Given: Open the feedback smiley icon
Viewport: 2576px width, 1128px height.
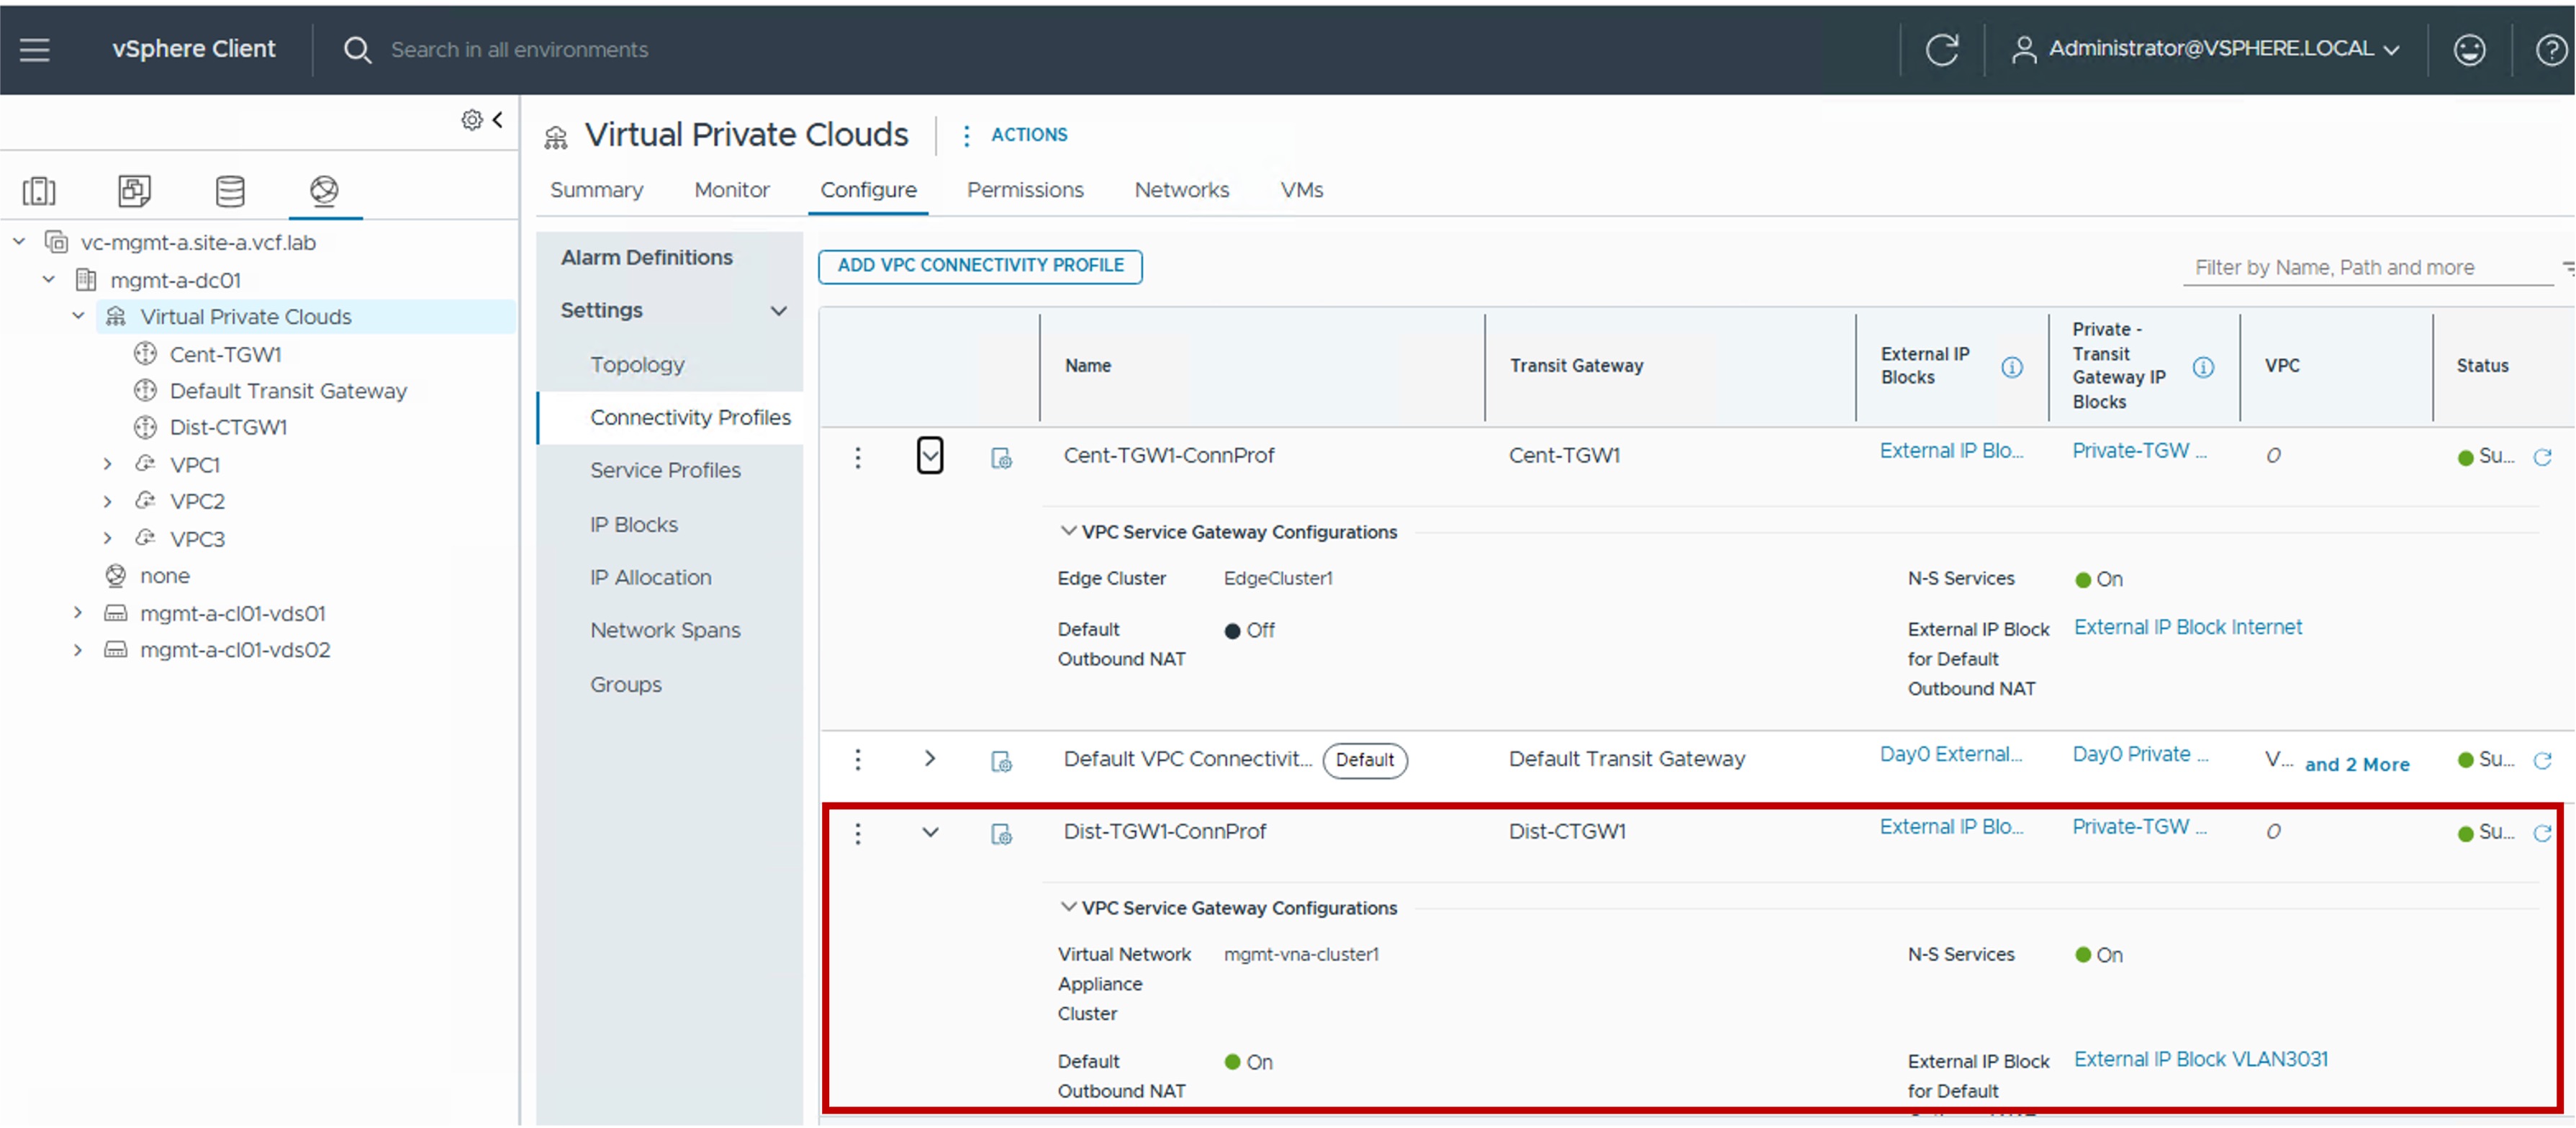Looking at the screenshot, I should click(2469, 49).
